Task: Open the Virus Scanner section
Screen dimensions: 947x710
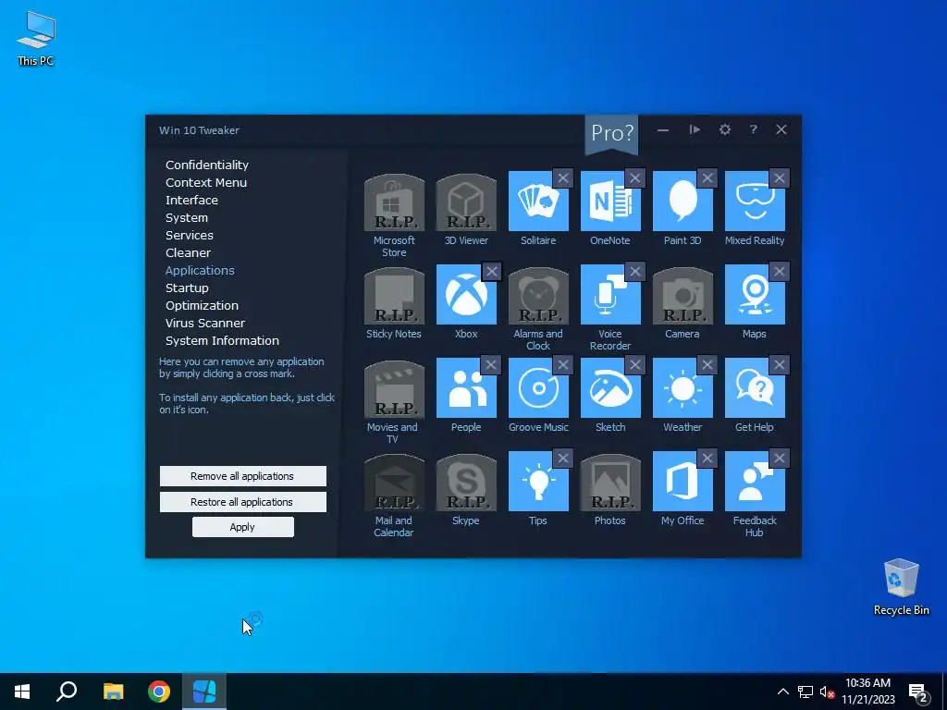Action: pos(205,323)
